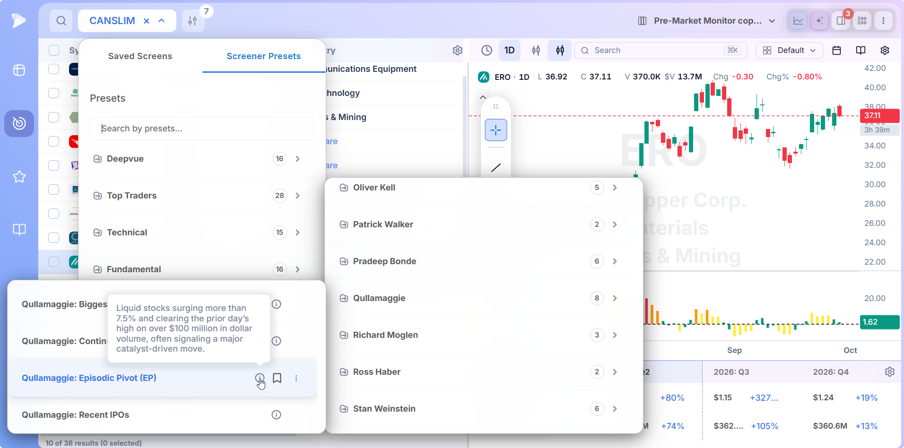Open more options for Episodic Pivot preset

pyautogui.click(x=296, y=378)
